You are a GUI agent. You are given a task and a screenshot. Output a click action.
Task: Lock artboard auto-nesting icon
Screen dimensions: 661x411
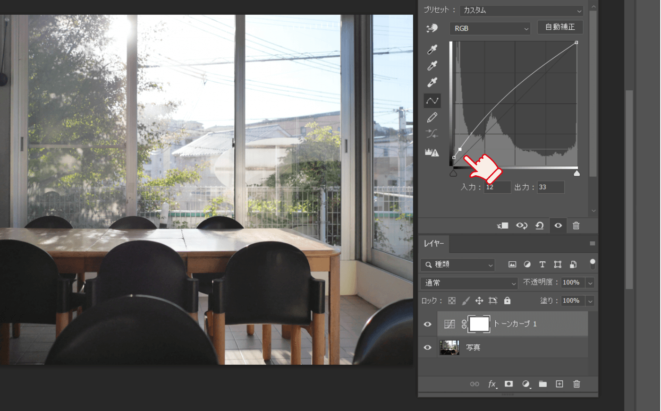coord(493,300)
